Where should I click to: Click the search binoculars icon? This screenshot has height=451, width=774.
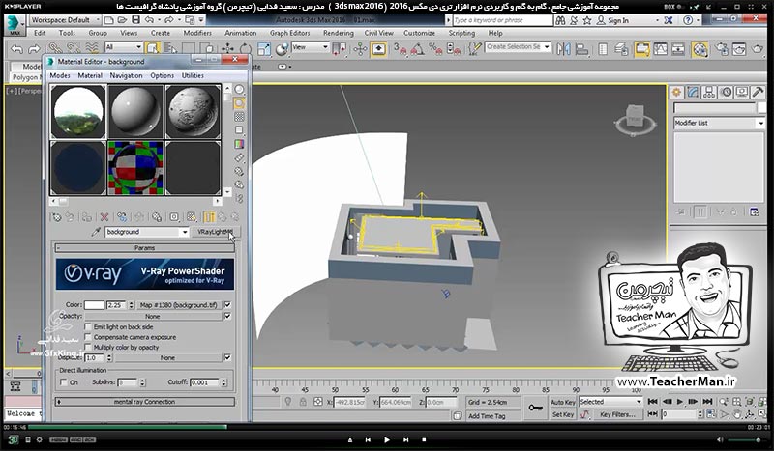560,20
